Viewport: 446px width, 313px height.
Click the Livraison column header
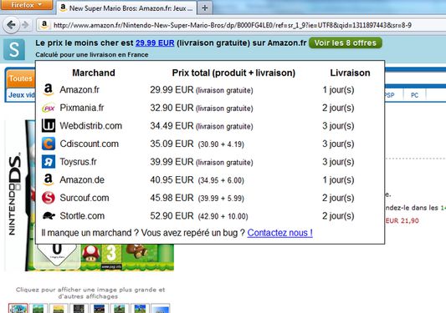tap(350, 73)
